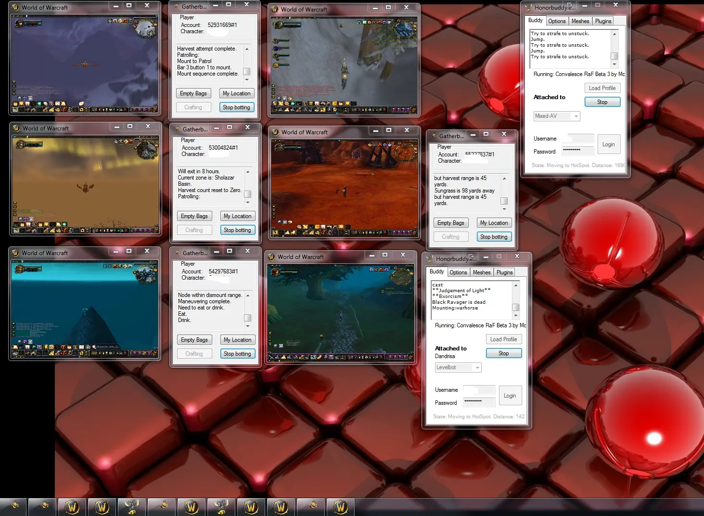
Task: Click the WoW logo of the snowy mountain game window
Action: coord(275,9)
